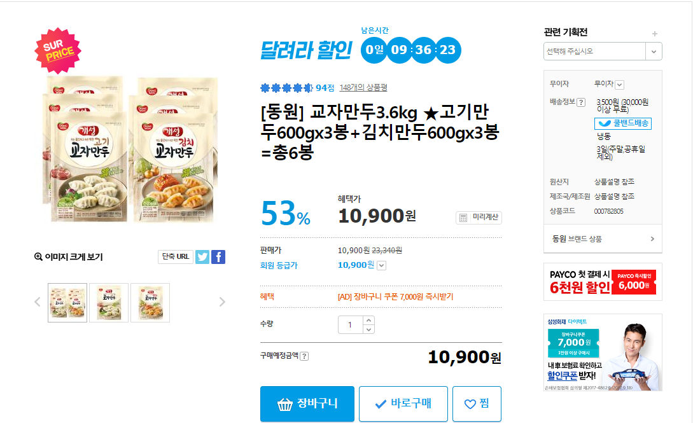This screenshot has height=423, width=693.
Task: Show next product thumbnails with right arrow
Action: click(x=222, y=302)
